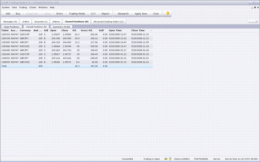Click the Trading Mode toolbar button
Viewport: 260px width, 162px height.
coord(77,14)
